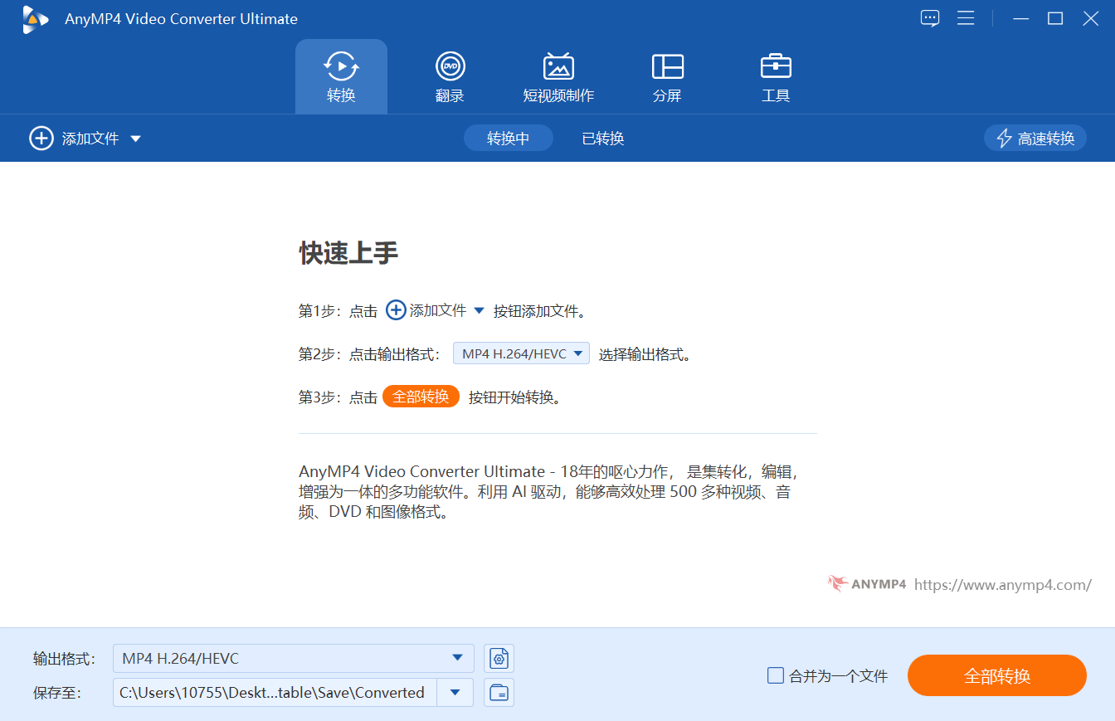The height and width of the screenshot is (721, 1115).
Task: Click the orange 全部转换 pill in step 3
Action: coord(421,397)
